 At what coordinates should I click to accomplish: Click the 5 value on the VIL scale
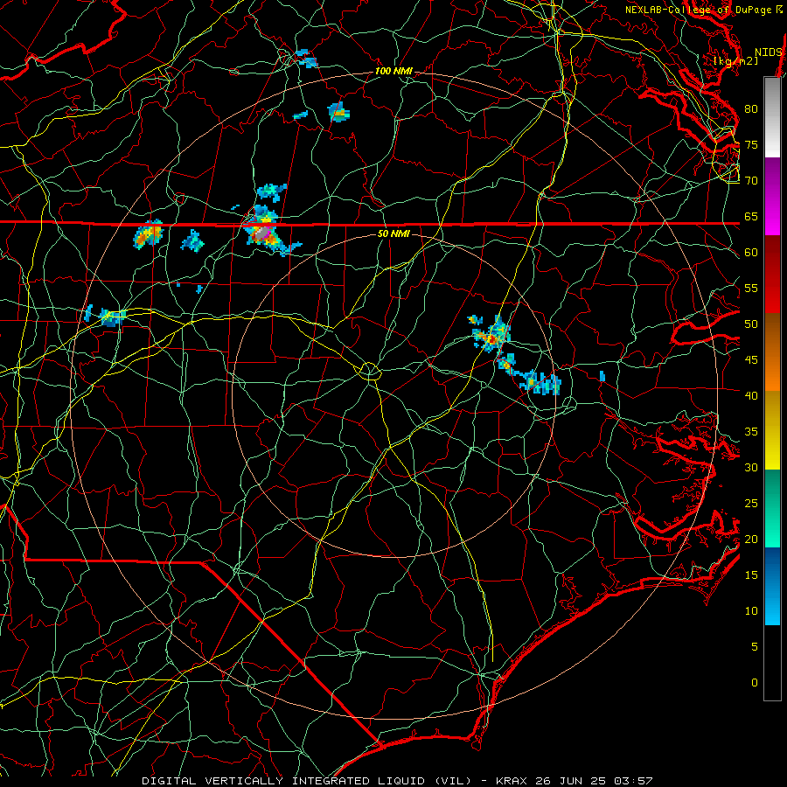click(x=755, y=646)
